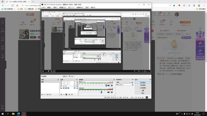Move the source up in the sources list
This screenshot has width=207, height=116.
[x=69, y=94]
